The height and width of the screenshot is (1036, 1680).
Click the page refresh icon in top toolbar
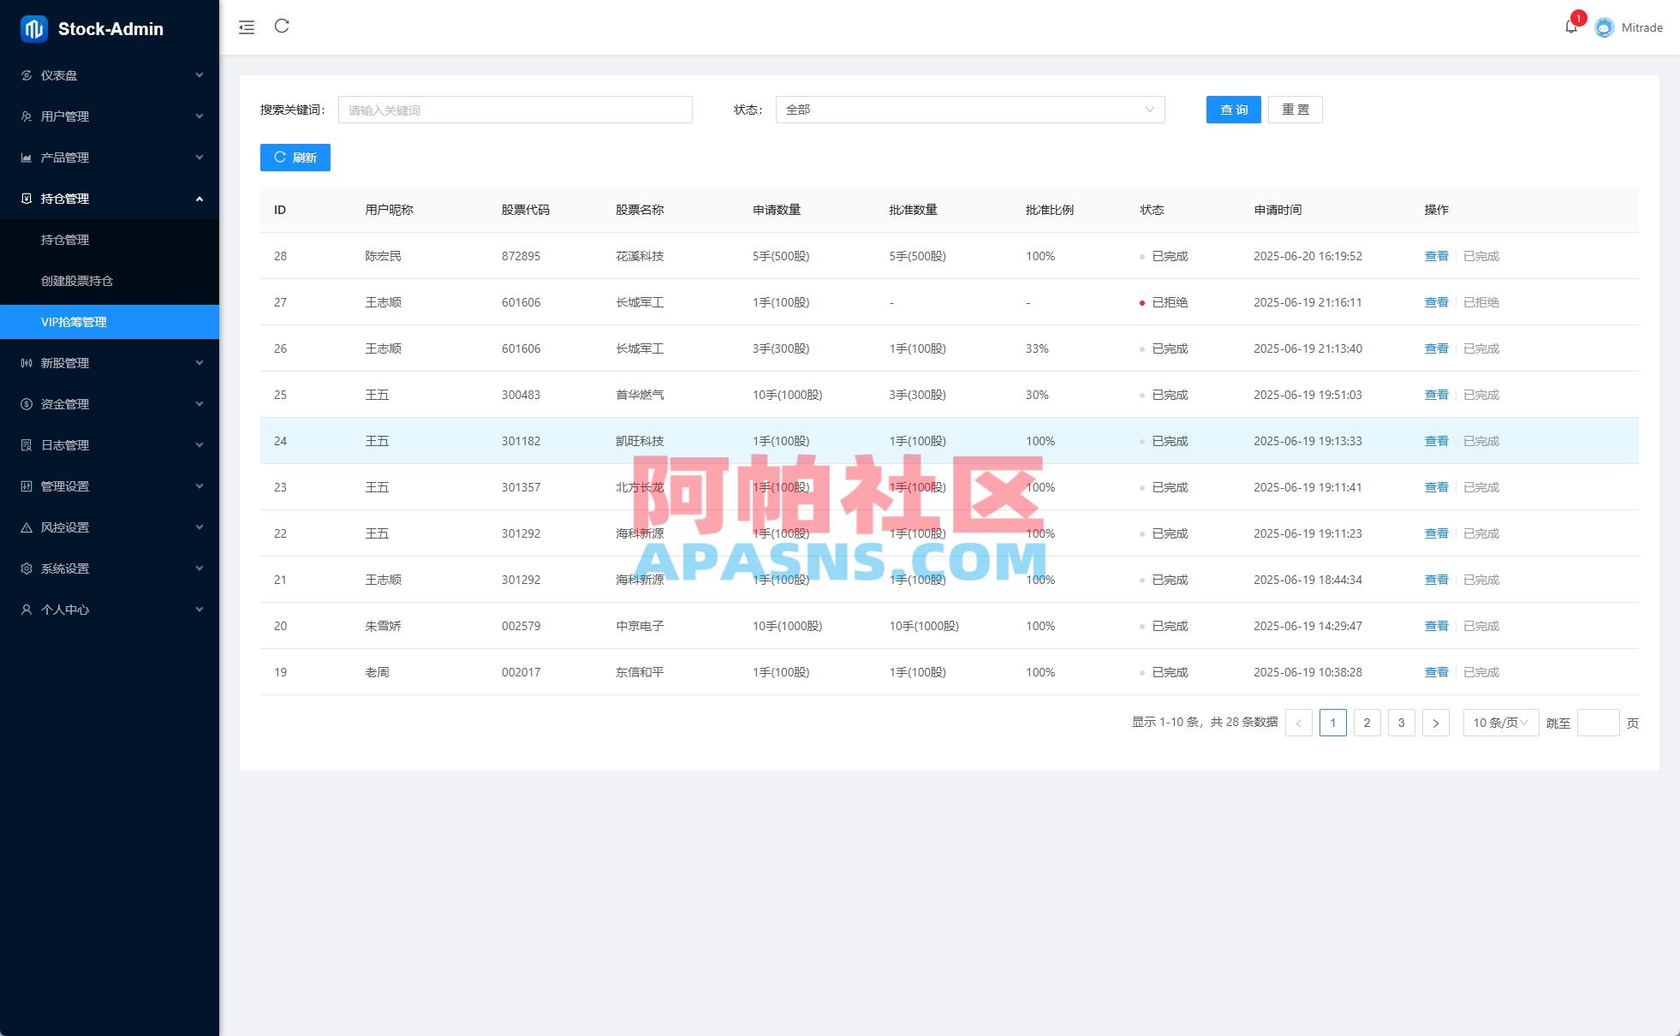point(283,27)
